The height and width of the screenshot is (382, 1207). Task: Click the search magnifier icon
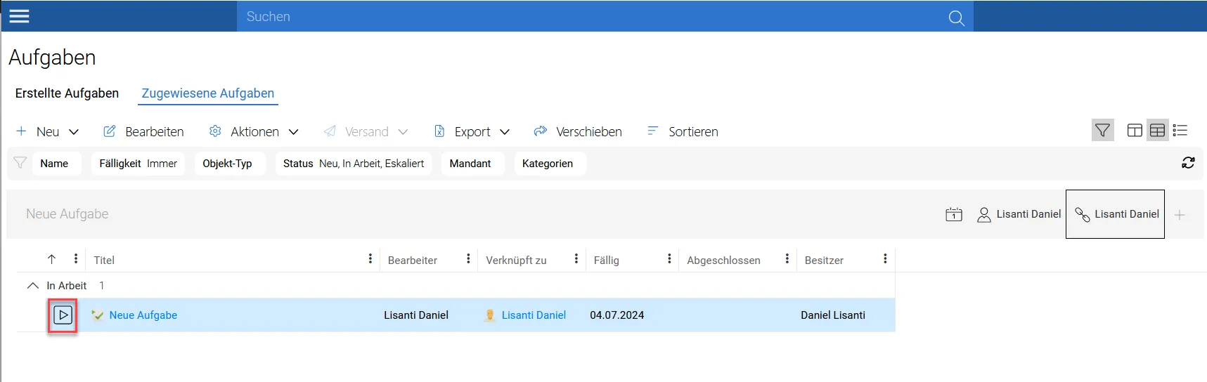click(x=956, y=18)
